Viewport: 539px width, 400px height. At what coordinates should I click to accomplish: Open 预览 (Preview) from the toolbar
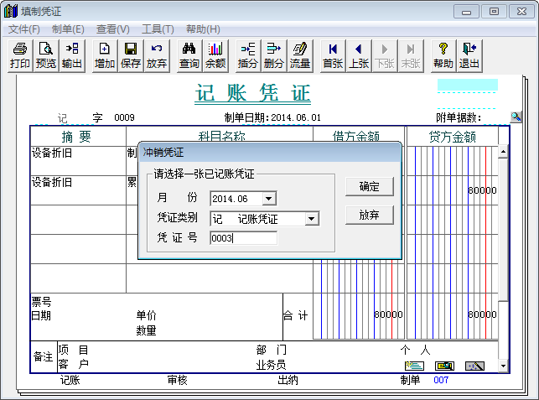[x=46, y=55]
